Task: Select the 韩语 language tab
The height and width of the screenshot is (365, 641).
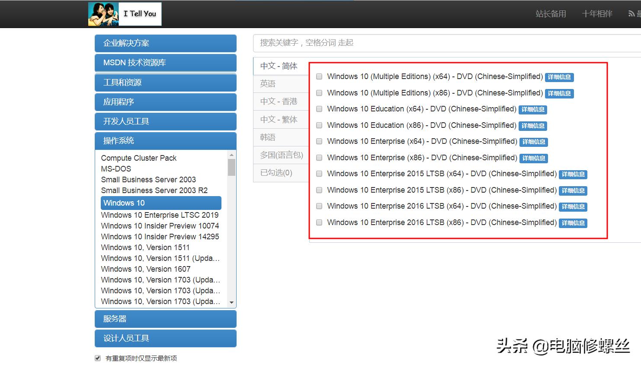Action: click(281, 137)
